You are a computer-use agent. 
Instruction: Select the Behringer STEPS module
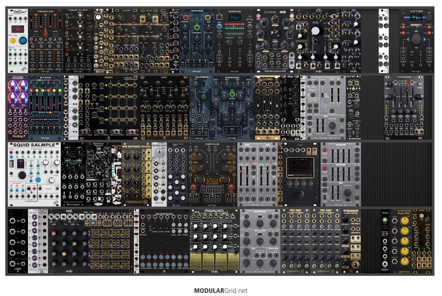coord(46,108)
